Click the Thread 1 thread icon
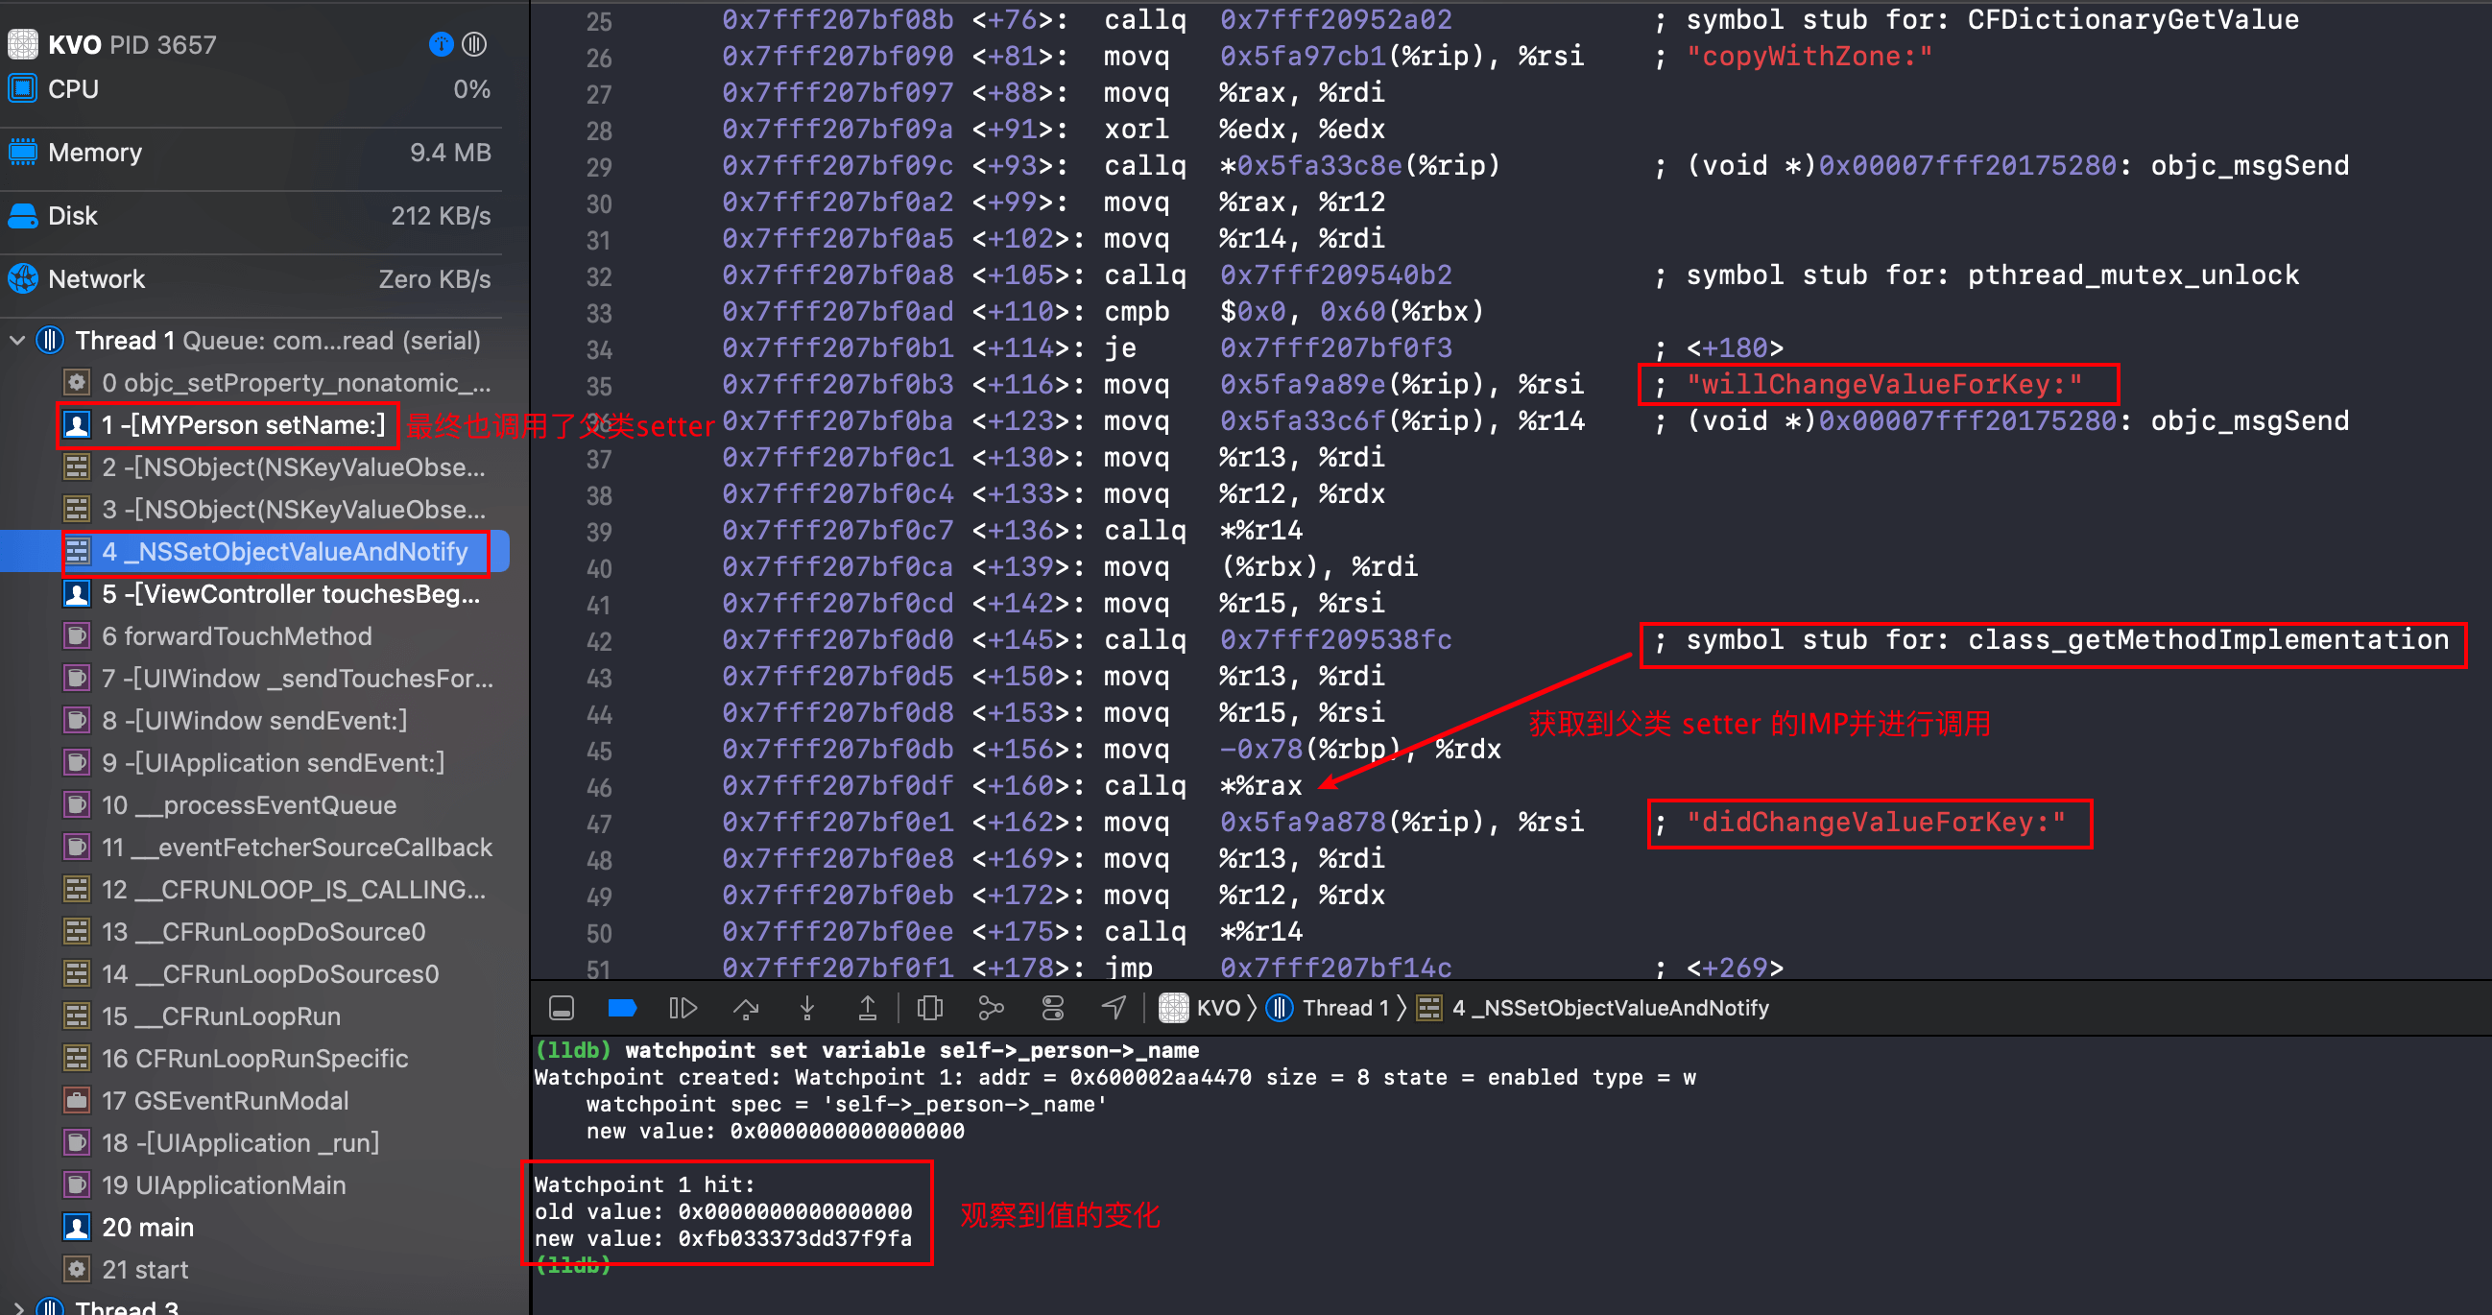The height and width of the screenshot is (1315, 2492). (50, 341)
